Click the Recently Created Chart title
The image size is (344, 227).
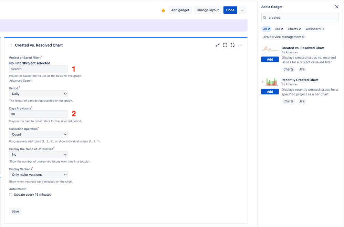[300, 80]
